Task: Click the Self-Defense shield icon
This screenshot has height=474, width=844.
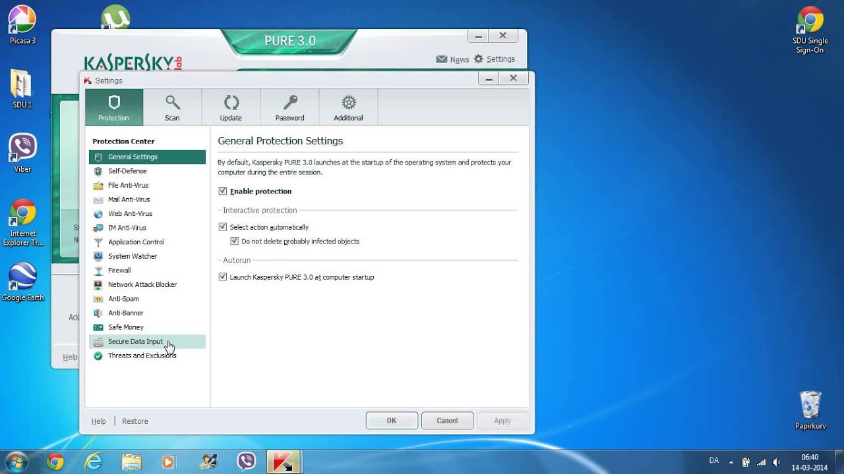Action: click(98, 171)
